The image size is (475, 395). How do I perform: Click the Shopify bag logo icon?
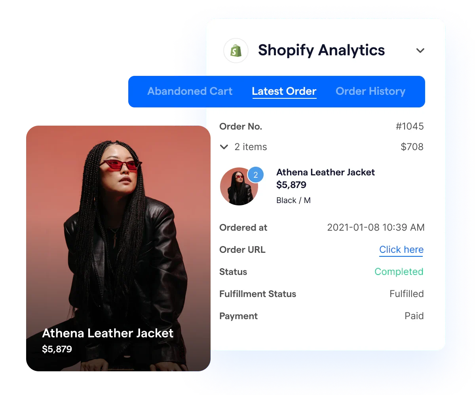236,51
